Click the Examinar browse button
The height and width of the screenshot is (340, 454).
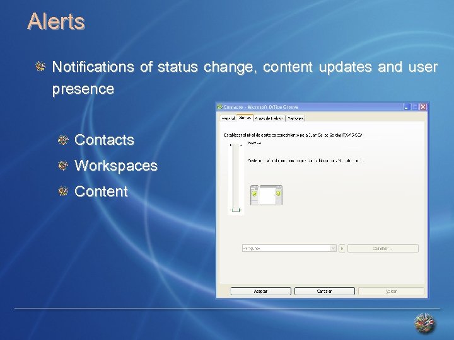click(x=383, y=248)
